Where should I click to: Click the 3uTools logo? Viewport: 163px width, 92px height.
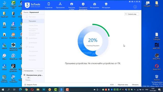click(x=32, y=5)
